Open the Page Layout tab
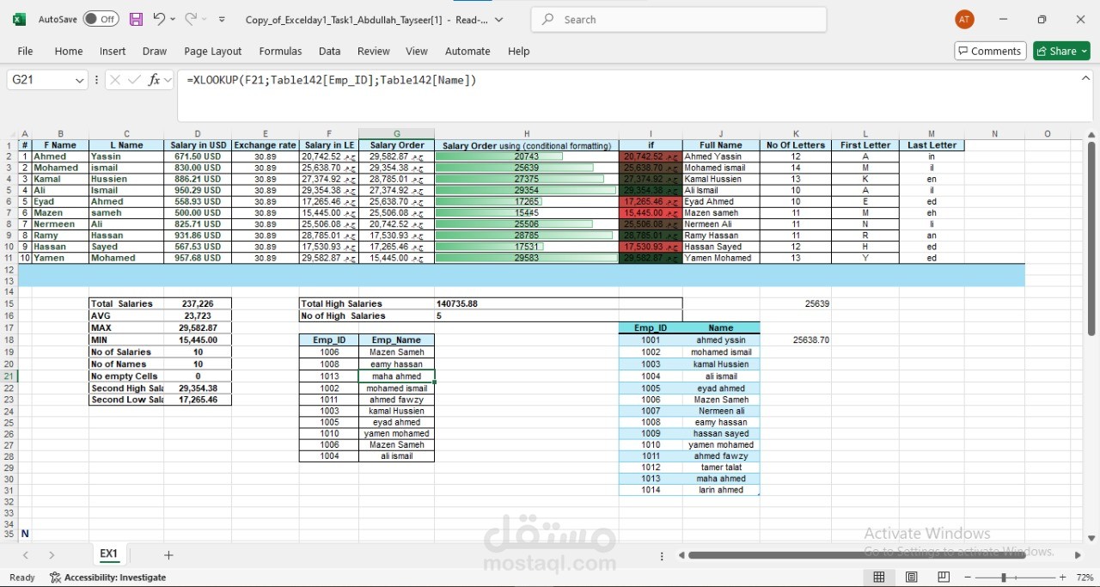 coord(213,52)
